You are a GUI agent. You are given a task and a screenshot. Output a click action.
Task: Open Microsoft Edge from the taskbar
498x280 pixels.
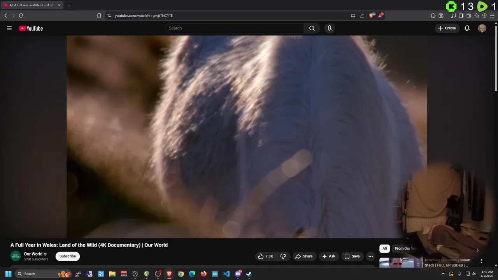192,274
